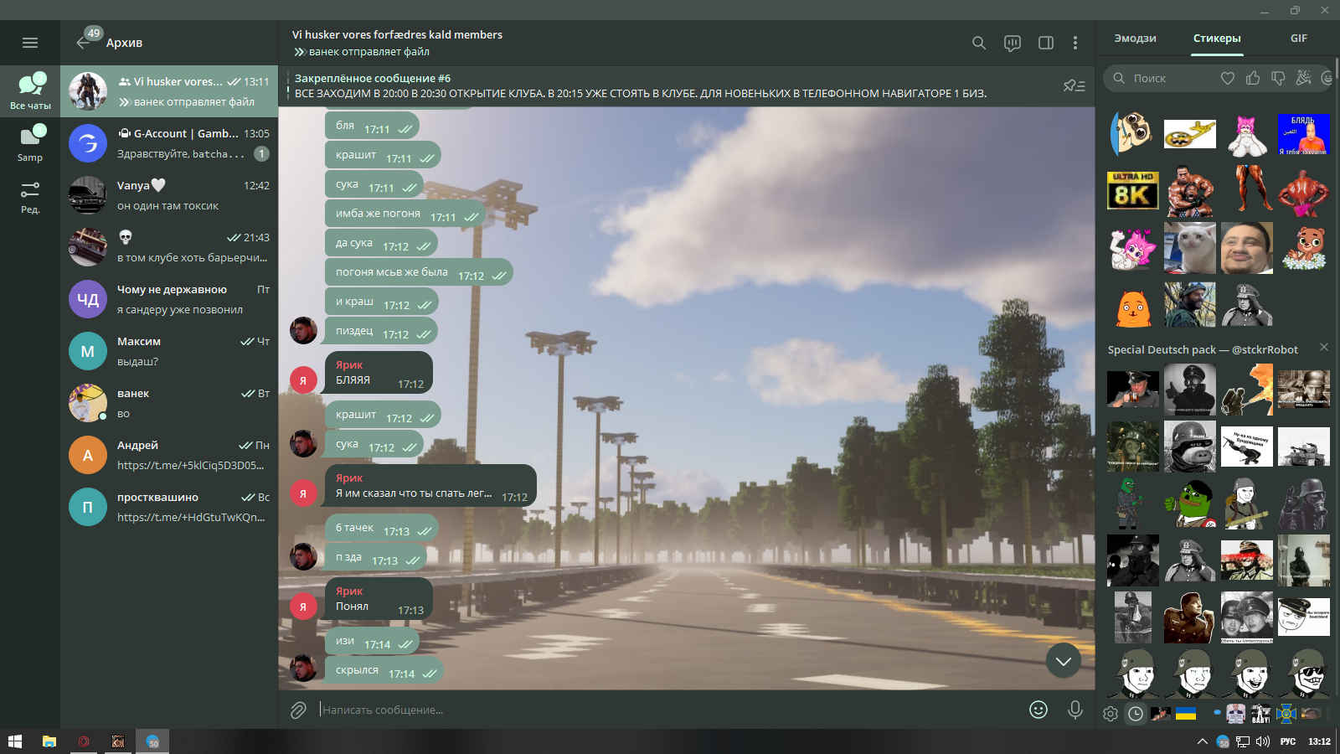This screenshot has width=1340, height=754.
Task: Toggle the emoji panel smiley button
Action: pos(1038,710)
